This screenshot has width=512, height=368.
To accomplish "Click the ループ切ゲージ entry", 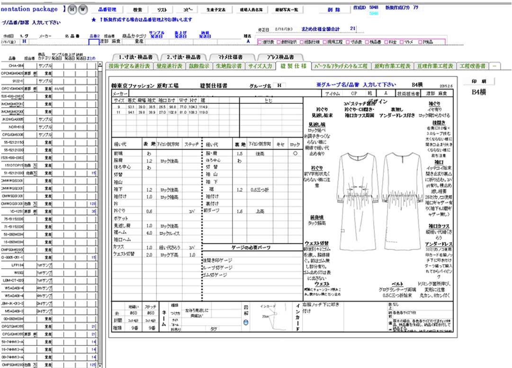I will [218, 267].
